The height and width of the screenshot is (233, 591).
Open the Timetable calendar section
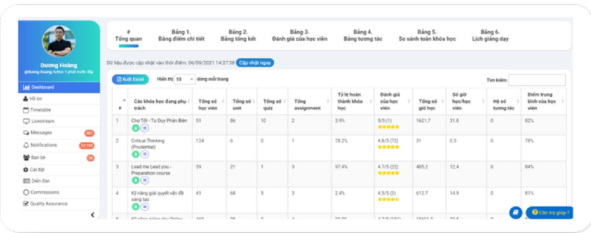39,109
